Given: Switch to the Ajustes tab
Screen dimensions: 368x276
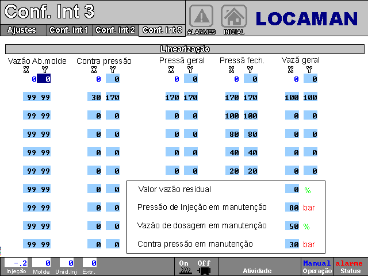Looking at the screenshot, I should [x=22, y=30].
